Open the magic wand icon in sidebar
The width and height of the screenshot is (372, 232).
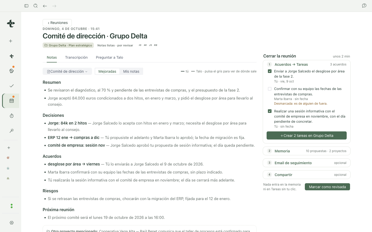click(11, 131)
